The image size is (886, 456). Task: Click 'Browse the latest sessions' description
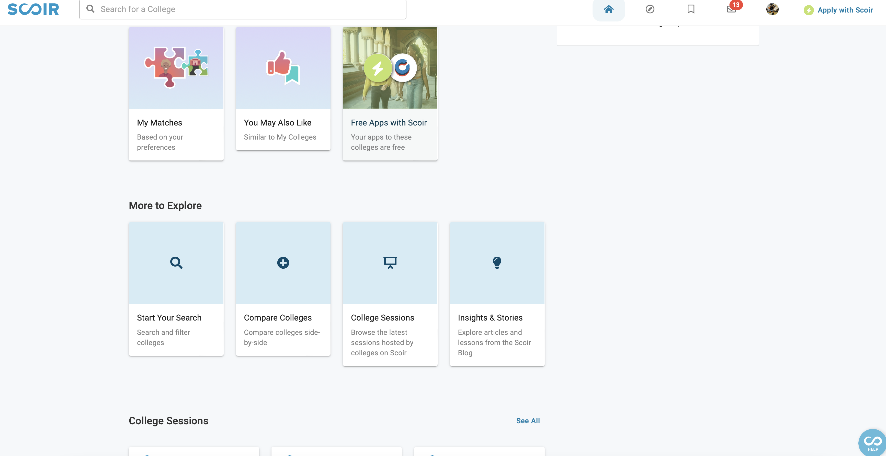(382, 343)
